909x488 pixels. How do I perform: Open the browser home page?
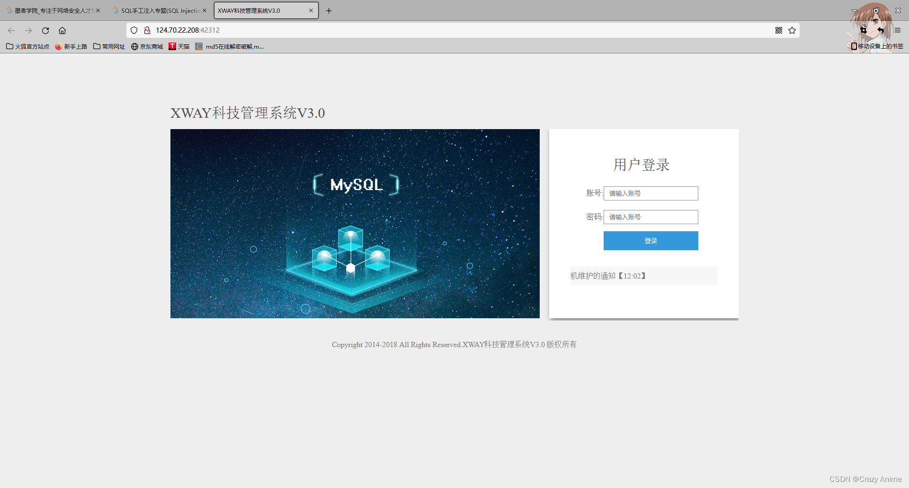click(x=62, y=30)
